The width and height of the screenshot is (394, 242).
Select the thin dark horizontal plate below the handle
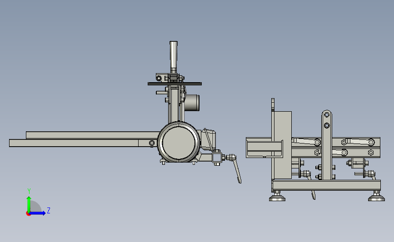(175, 84)
